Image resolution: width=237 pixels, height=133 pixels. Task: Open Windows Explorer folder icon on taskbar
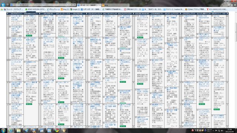coord(19,130)
